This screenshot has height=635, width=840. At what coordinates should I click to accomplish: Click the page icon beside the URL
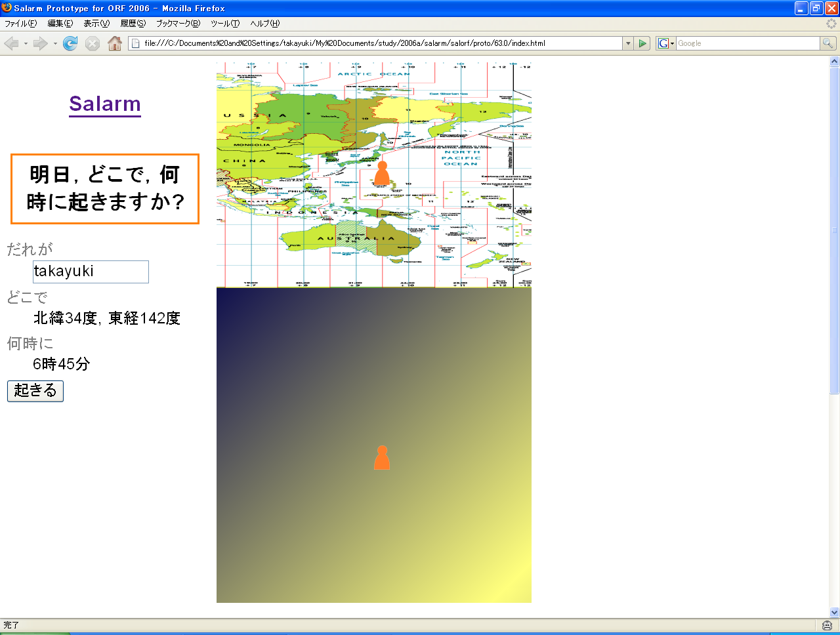click(x=136, y=43)
